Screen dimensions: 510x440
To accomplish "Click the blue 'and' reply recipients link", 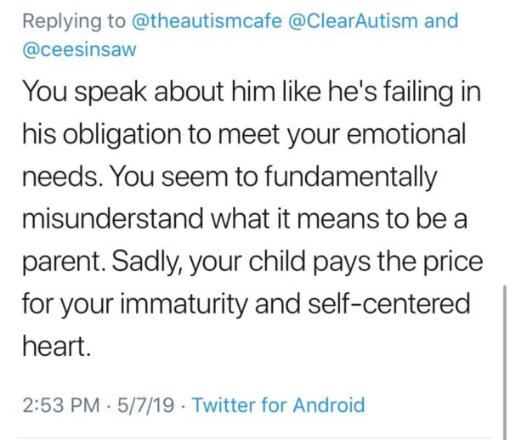I will [441, 20].
